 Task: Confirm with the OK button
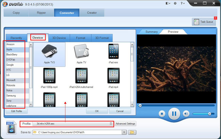pos(97,111)
